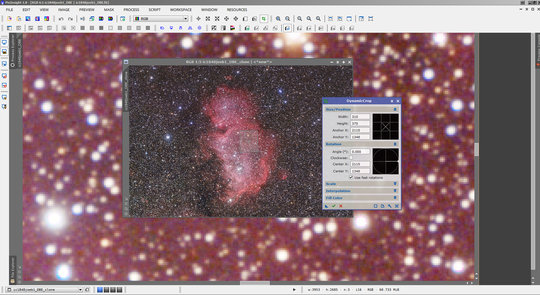Click the status bar play arrow
The image size is (540, 295).
pos(294,290)
